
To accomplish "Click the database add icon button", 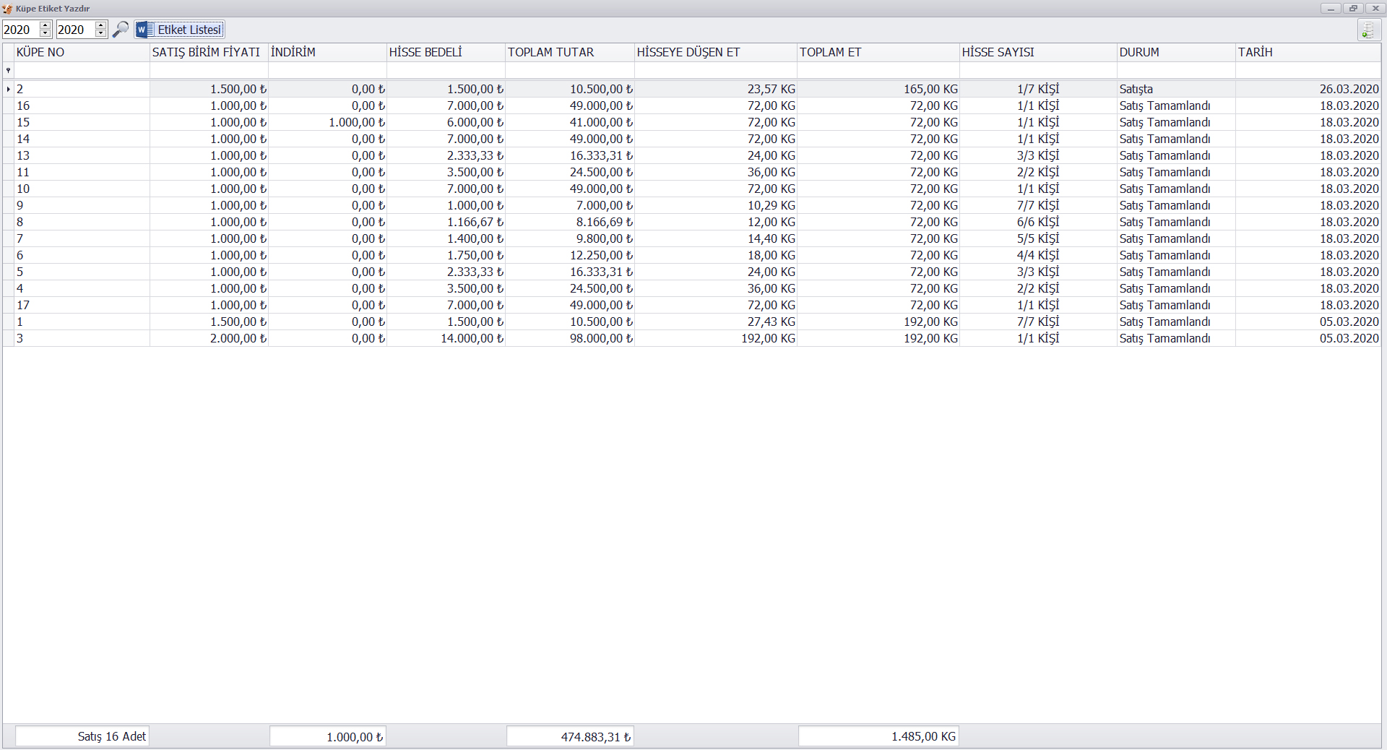I will [x=1368, y=30].
